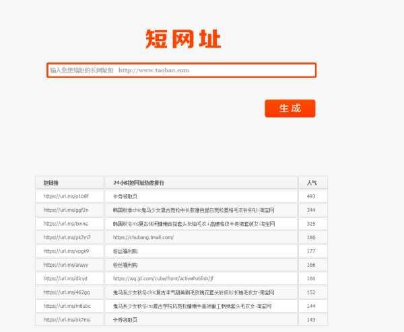Open short link https://url.ms/aneyy
Viewport: 404px width, 332px height.
tap(66, 265)
